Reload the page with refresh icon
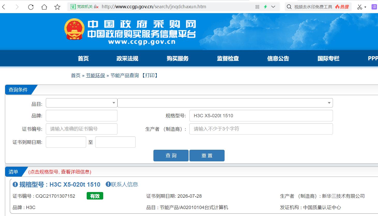378x216 pixels. (31, 7)
